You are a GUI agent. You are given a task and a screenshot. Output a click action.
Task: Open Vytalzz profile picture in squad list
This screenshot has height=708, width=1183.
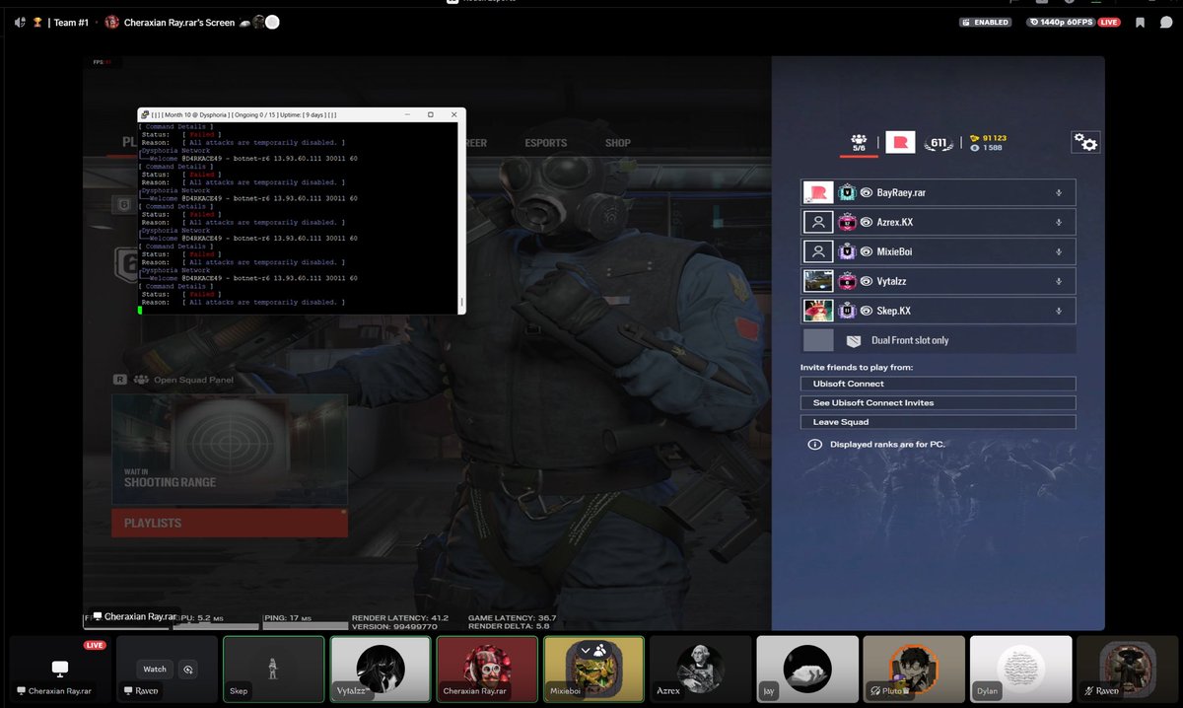[818, 281]
